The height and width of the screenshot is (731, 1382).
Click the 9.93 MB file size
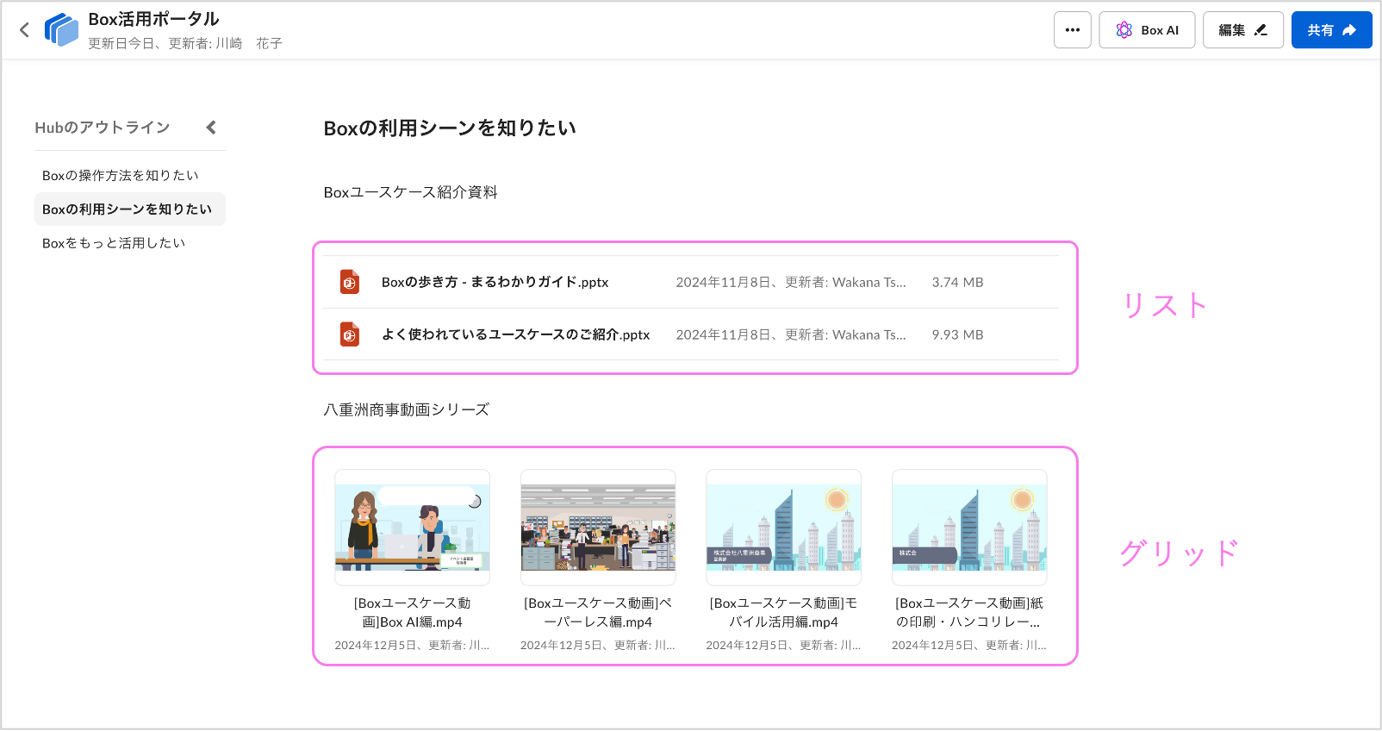pyautogui.click(x=957, y=335)
